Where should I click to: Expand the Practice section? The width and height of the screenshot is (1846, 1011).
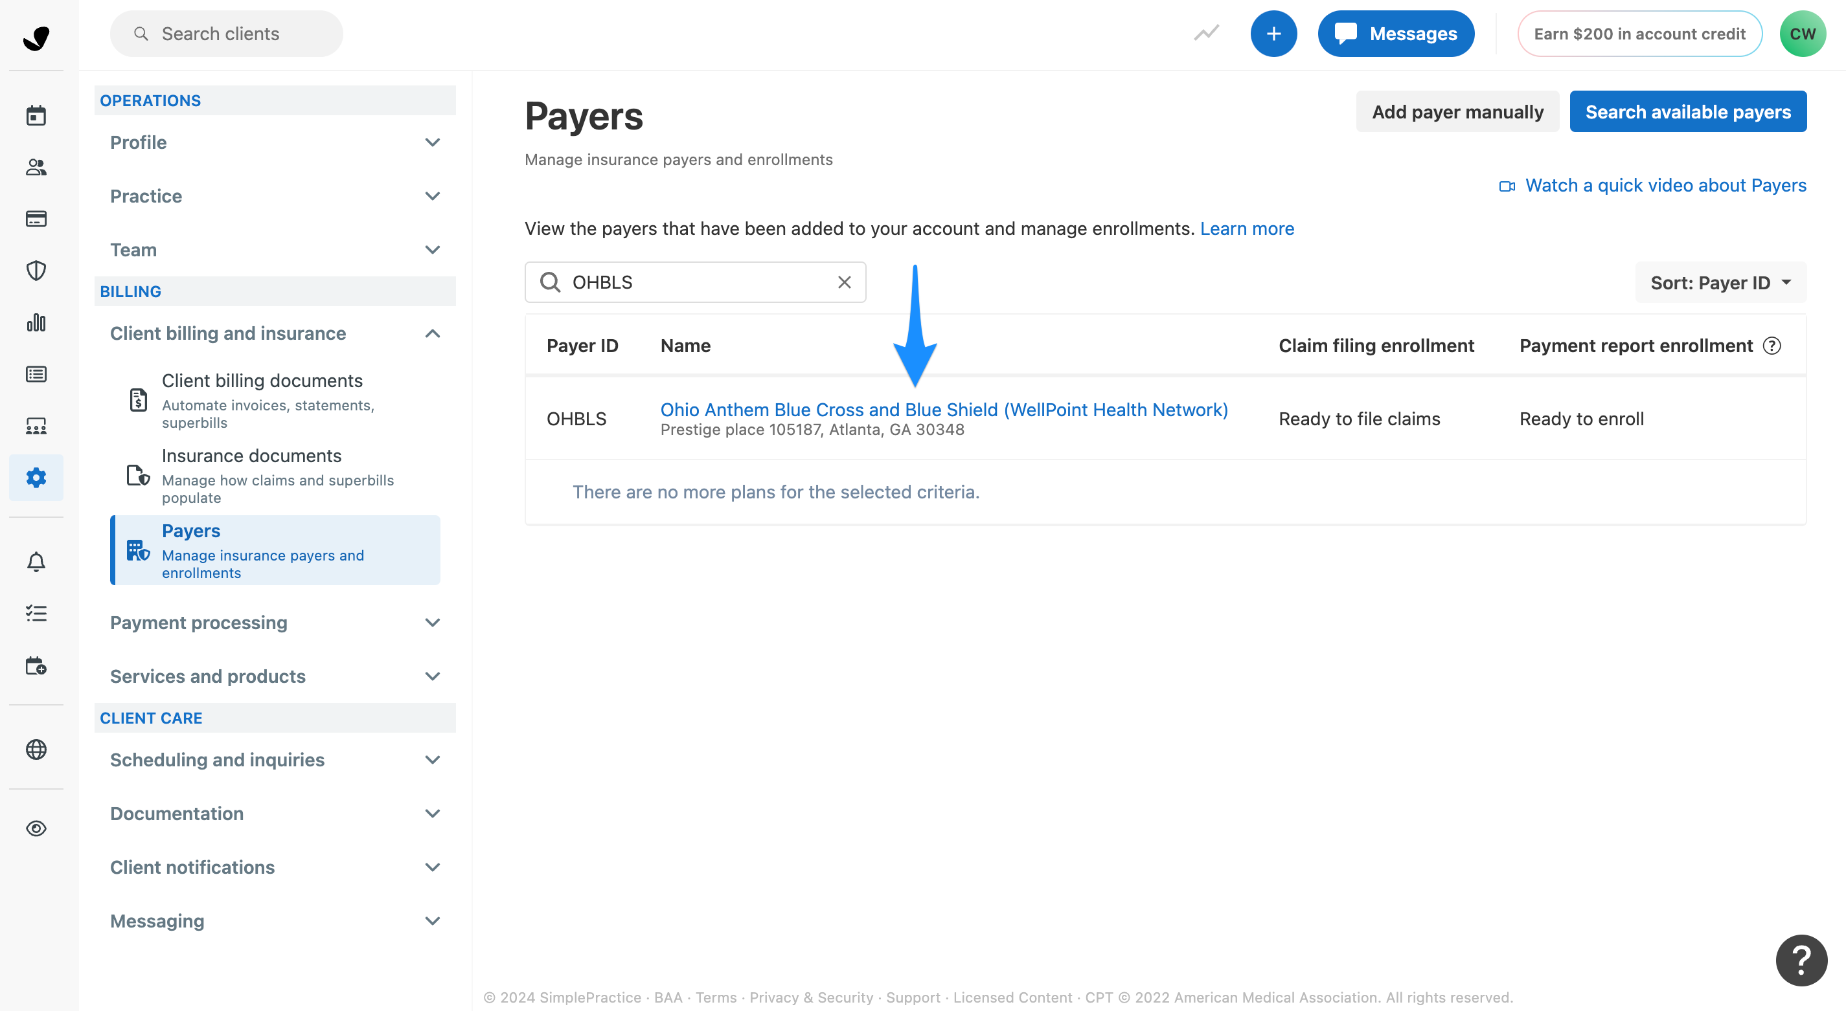pyautogui.click(x=275, y=196)
